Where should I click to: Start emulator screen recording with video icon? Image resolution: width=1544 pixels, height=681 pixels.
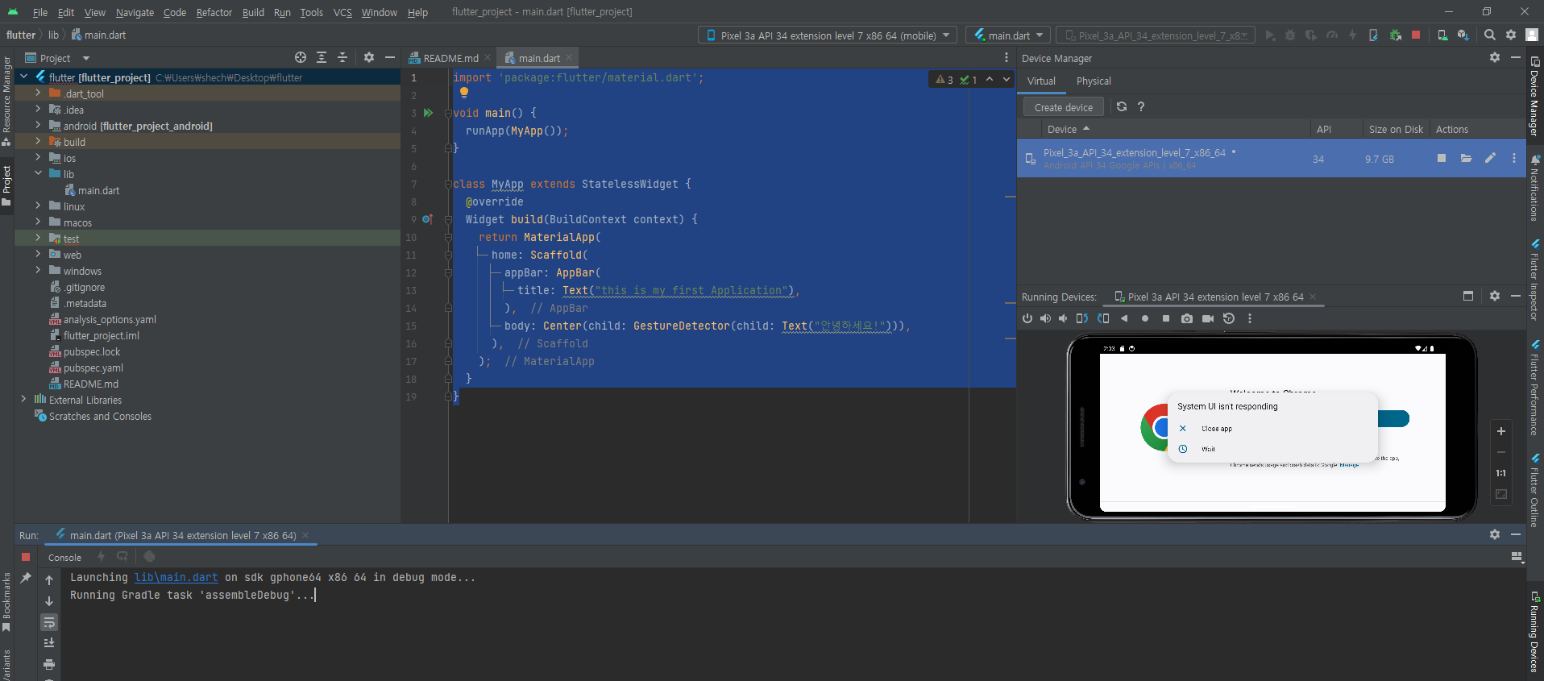[x=1208, y=318]
